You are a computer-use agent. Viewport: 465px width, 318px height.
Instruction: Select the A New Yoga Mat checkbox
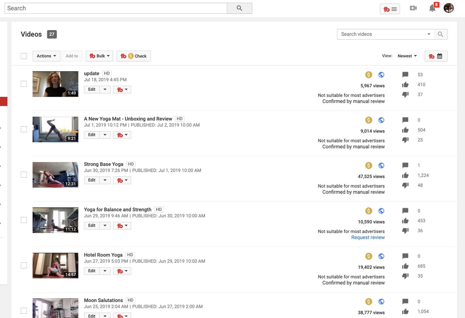click(24, 129)
